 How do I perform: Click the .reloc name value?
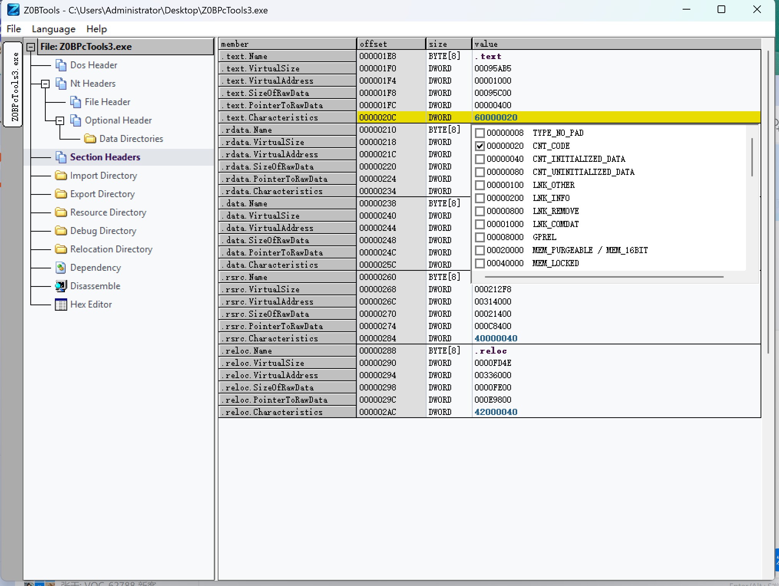tap(490, 351)
